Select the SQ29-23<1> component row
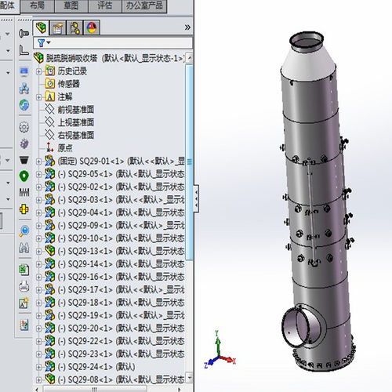392x392 pixels. pyautogui.click(x=114, y=354)
